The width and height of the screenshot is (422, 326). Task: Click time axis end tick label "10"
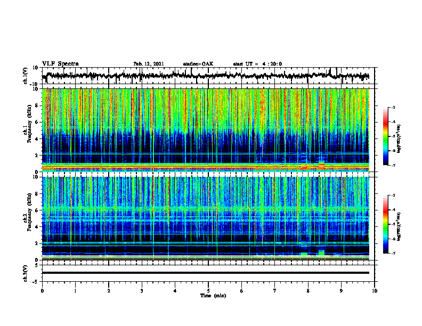tap(375, 291)
